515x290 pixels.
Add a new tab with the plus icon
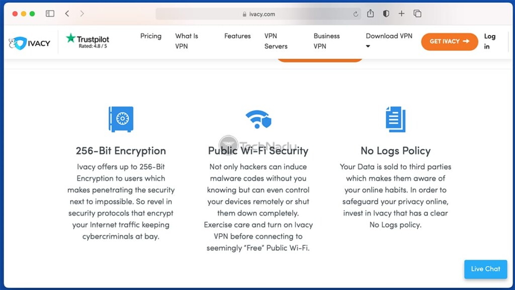[x=401, y=14]
